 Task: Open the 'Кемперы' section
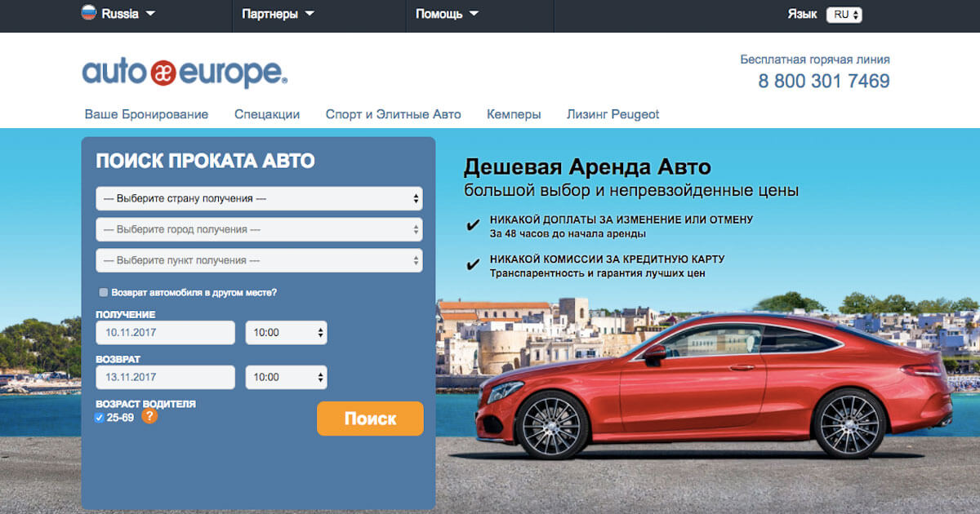[x=514, y=114]
